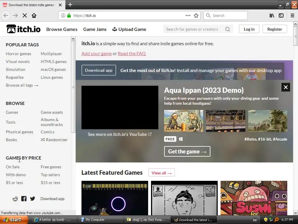Select HTML5 games tag

coord(54,62)
